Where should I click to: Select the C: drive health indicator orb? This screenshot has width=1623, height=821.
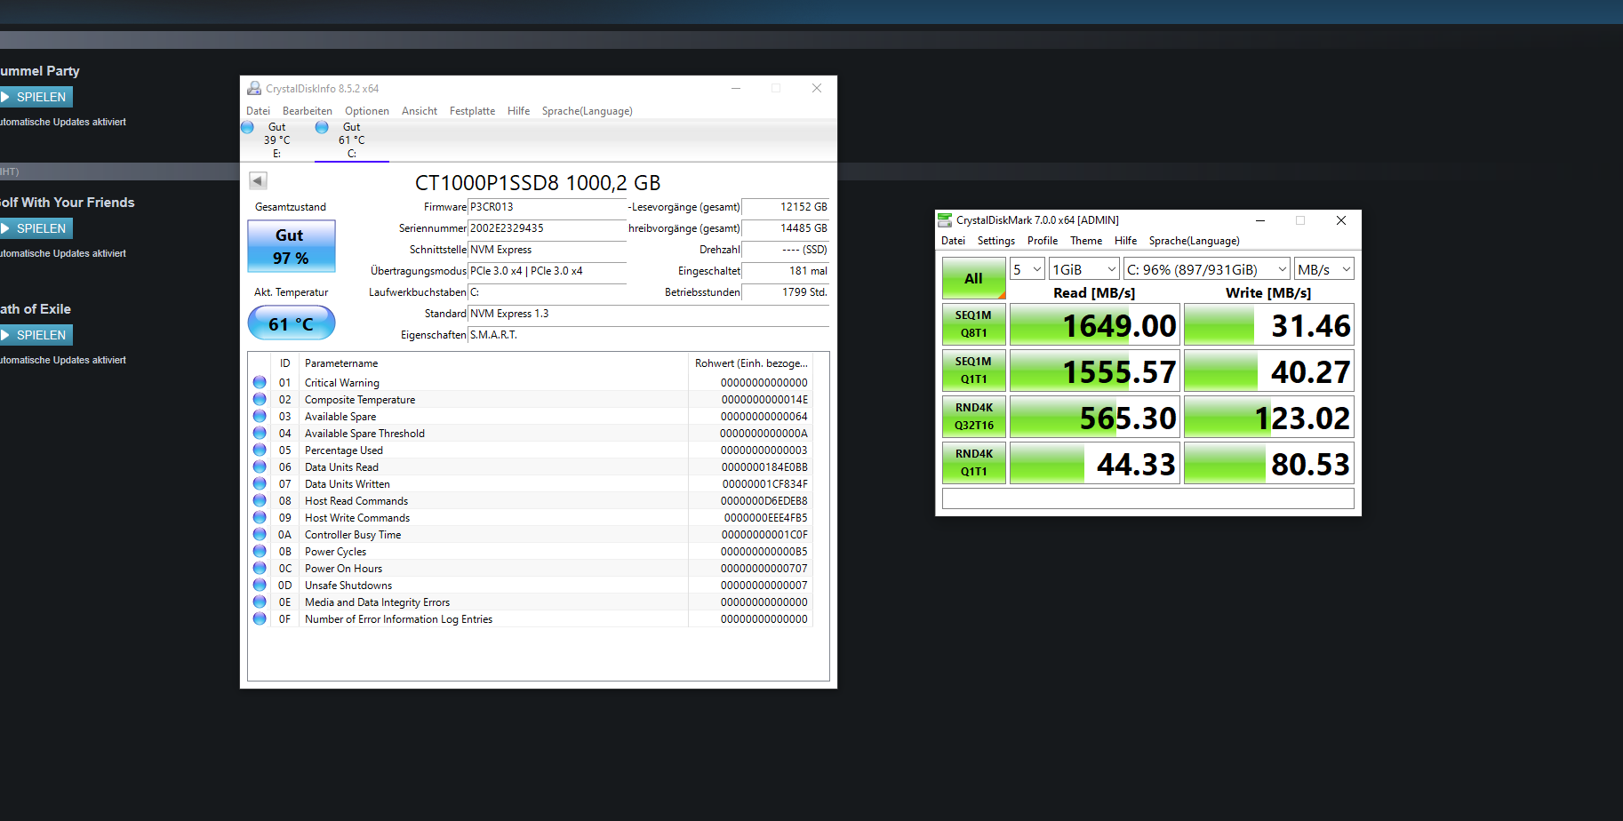322,127
